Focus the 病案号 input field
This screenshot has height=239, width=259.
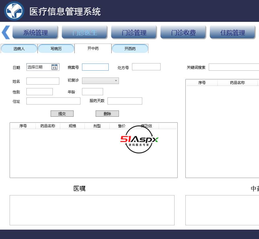[x=95, y=67]
